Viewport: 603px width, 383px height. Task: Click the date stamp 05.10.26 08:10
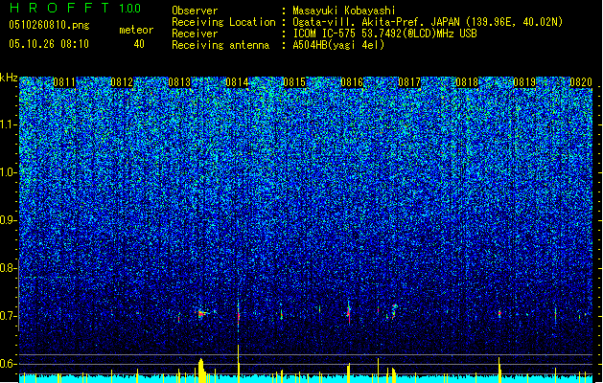pyautogui.click(x=49, y=44)
